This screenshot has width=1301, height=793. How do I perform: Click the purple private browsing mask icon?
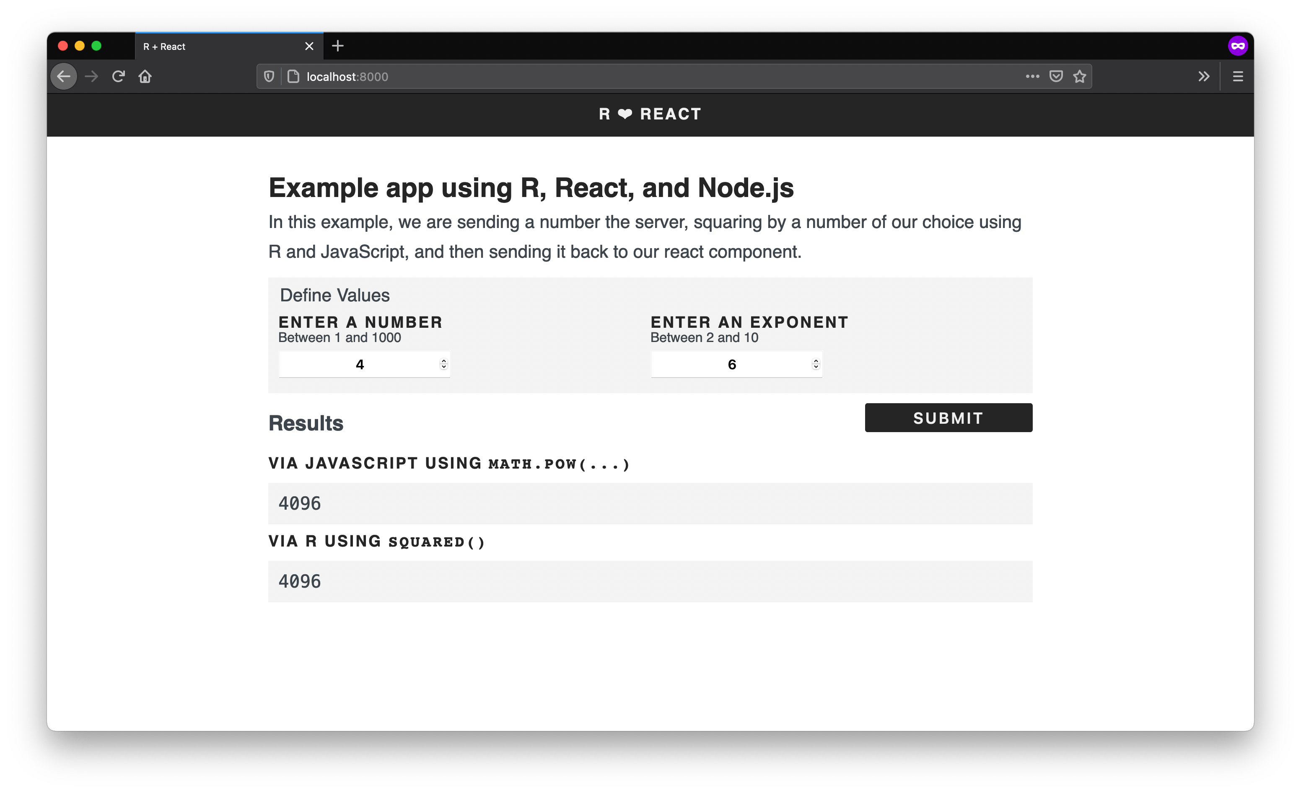tap(1238, 46)
